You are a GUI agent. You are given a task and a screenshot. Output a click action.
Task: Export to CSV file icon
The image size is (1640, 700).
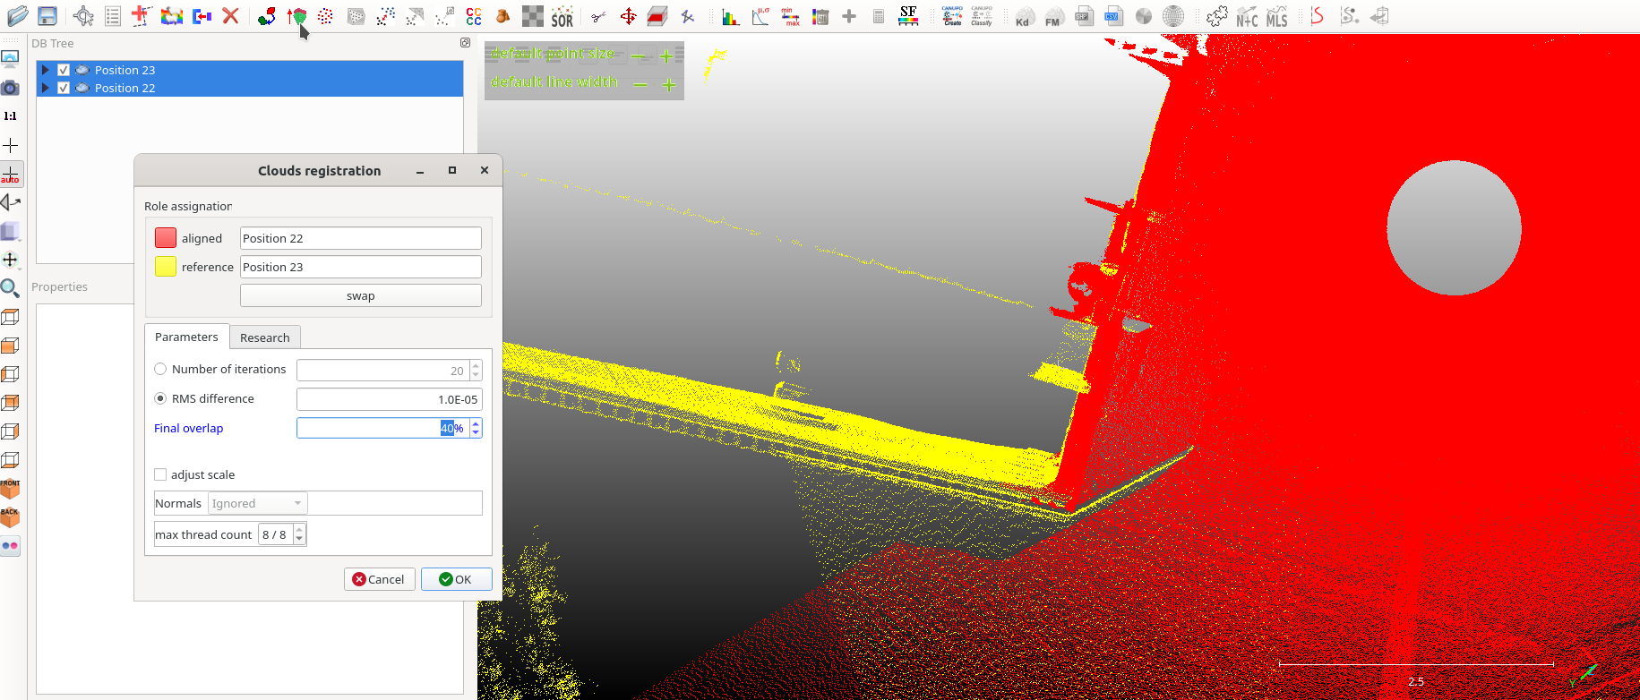coord(1113,15)
